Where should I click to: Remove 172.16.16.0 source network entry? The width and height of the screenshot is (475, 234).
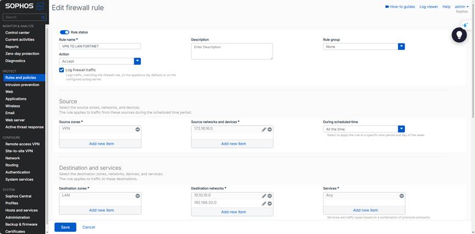pyautogui.click(x=270, y=130)
